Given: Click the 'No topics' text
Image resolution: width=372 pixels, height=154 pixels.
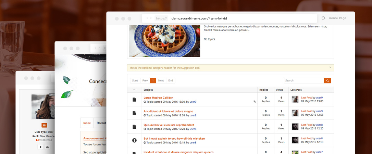Looking at the screenshot, I should [x=209, y=39].
